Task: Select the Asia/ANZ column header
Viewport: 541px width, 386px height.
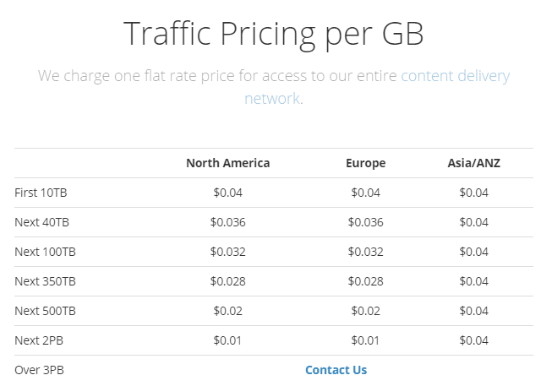Action: click(473, 163)
